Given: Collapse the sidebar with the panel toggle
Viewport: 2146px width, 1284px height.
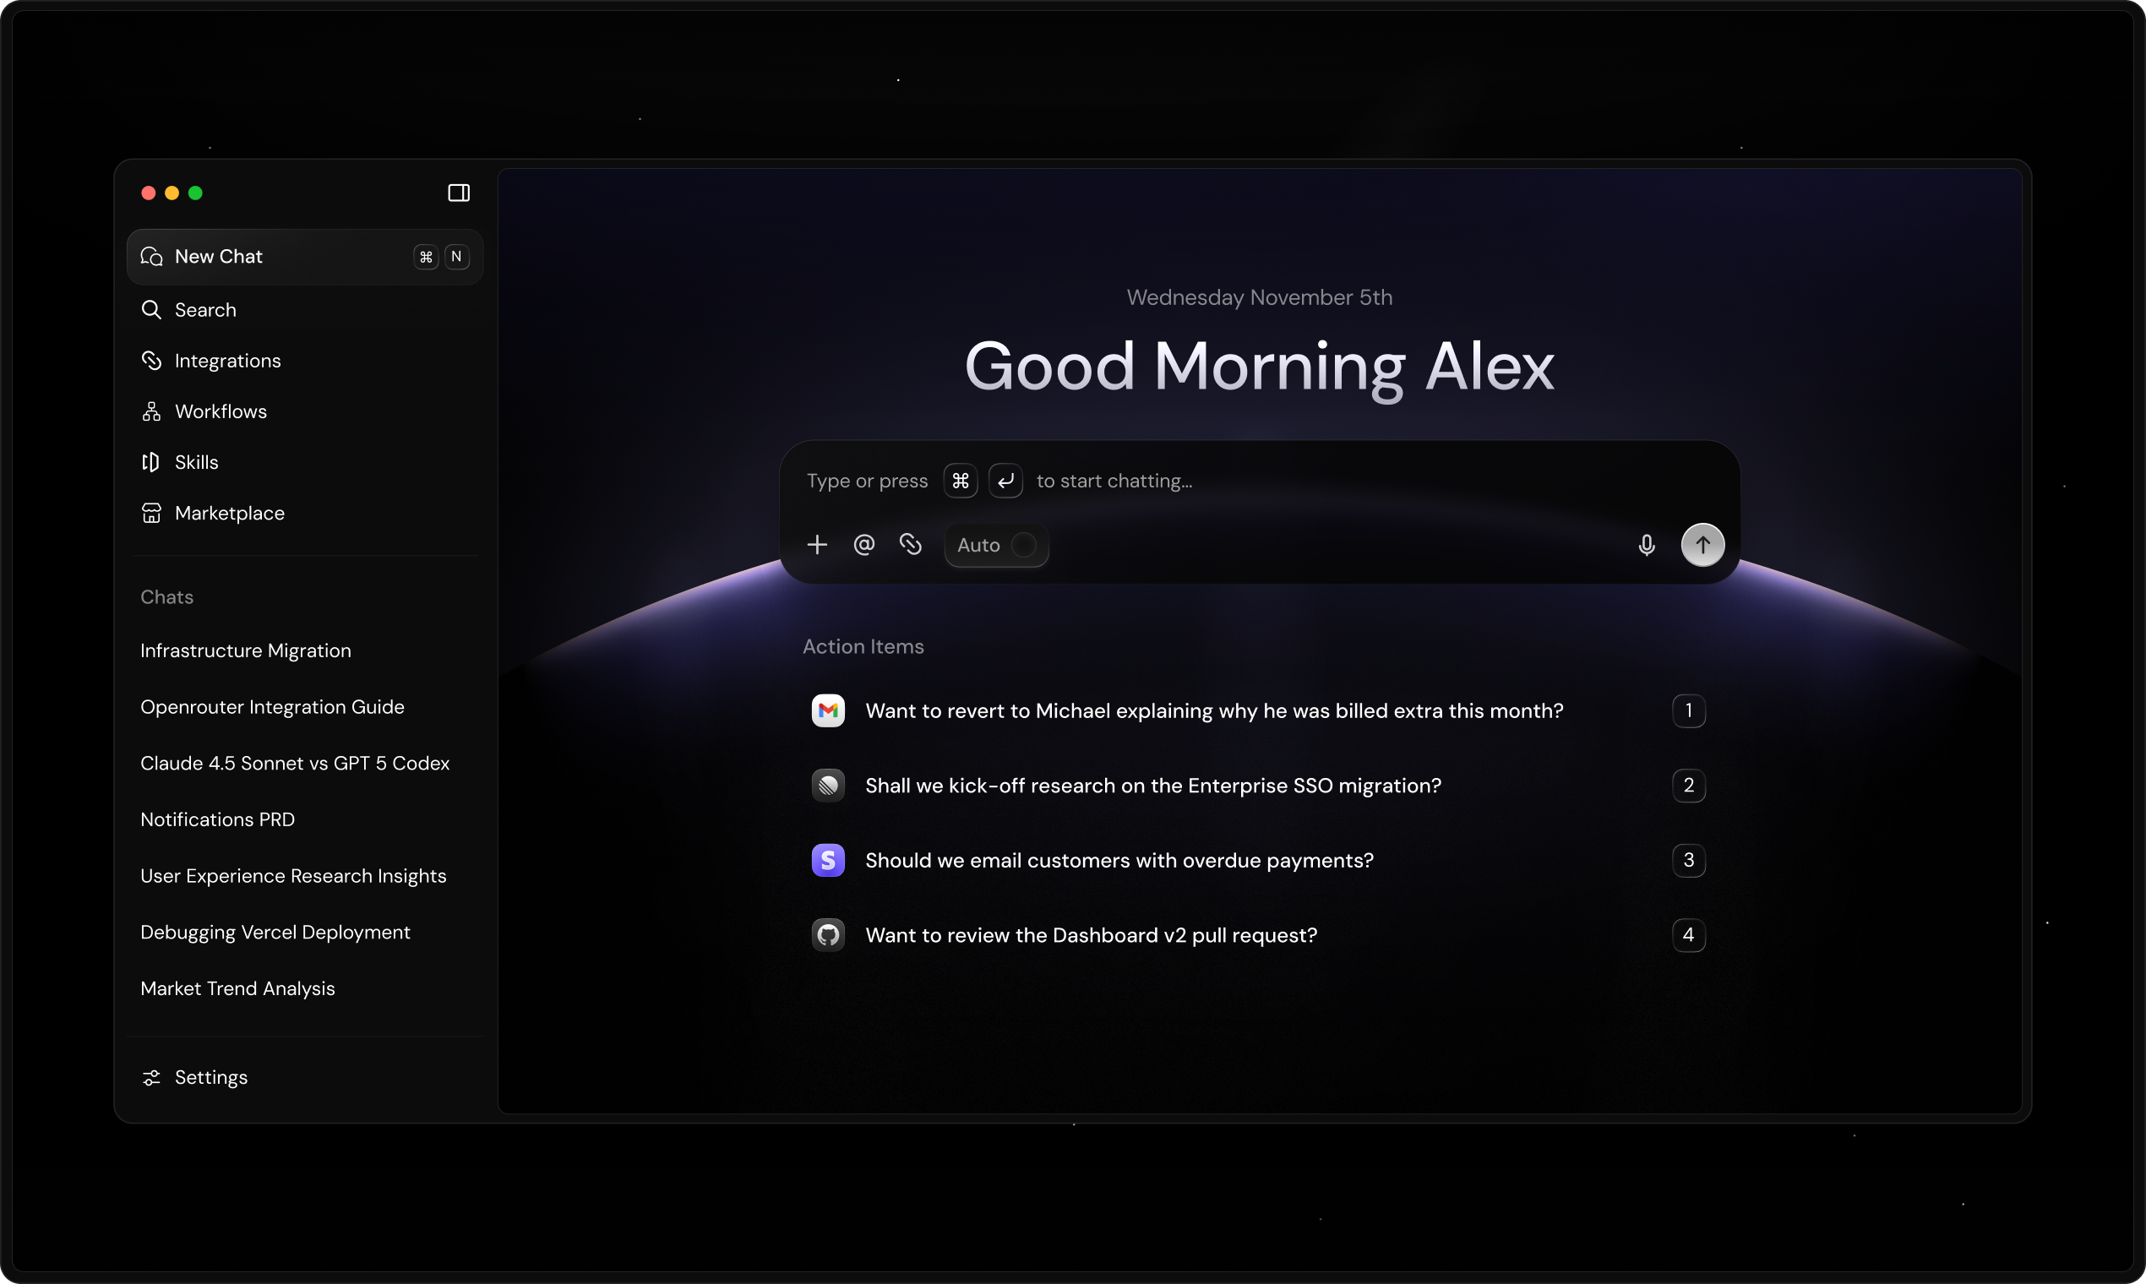Looking at the screenshot, I should tap(459, 192).
